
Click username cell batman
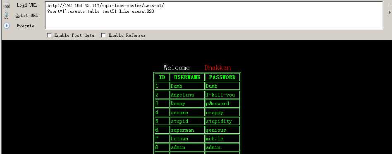tap(187, 138)
